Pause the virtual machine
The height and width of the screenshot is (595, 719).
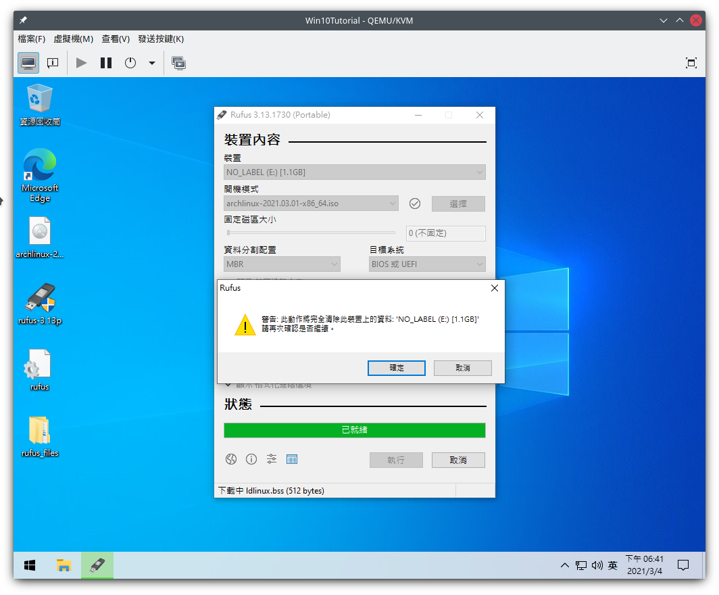[106, 63]
